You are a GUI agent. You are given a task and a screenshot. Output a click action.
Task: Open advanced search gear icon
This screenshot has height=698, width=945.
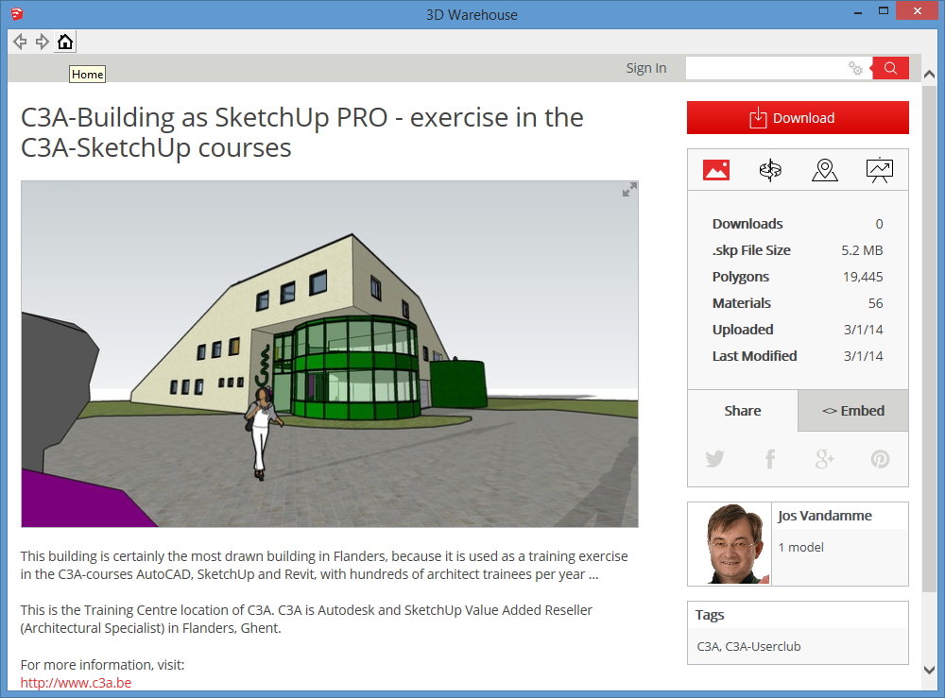point(855,68)
